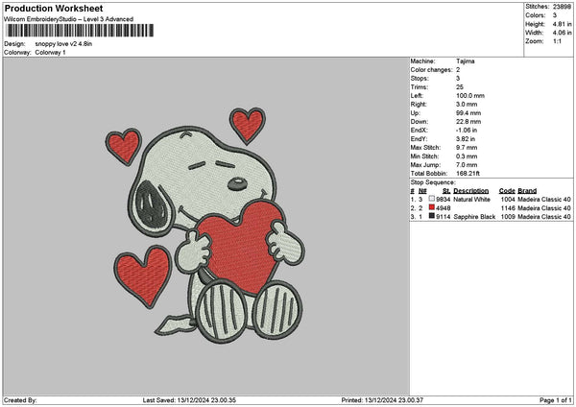Click the 'Created By:' footer label

tap(20, 400)
